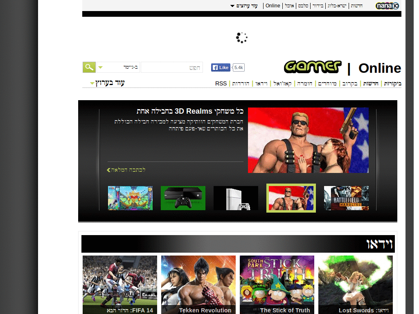Open the חומרה hardware tab
The width and height of the screenshot is (419, 314).
[x=304, y=83]
